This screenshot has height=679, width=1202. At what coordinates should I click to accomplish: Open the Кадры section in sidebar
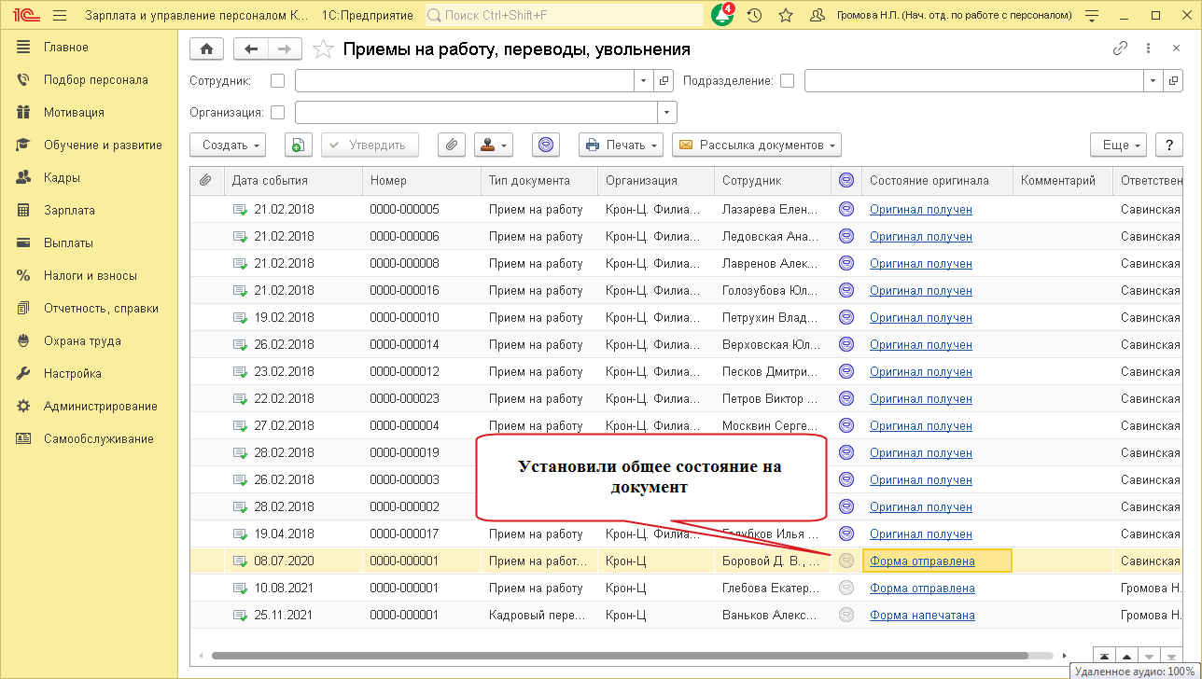62,177
